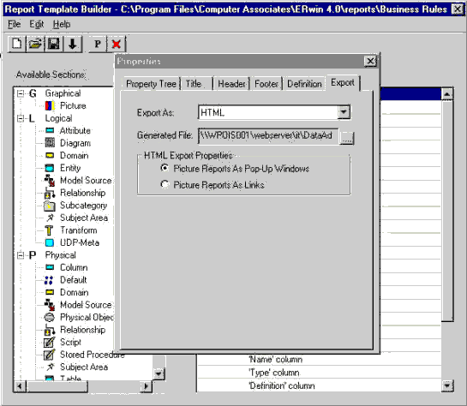Viewport: 467px width, 406px height.
Task: Click the Physical section label
Action: pyautogui.click(x=61, y=255)
